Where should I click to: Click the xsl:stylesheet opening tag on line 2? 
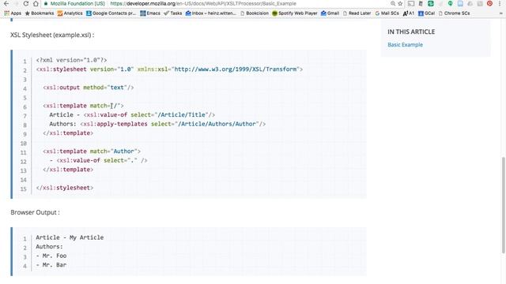[169, 69]
